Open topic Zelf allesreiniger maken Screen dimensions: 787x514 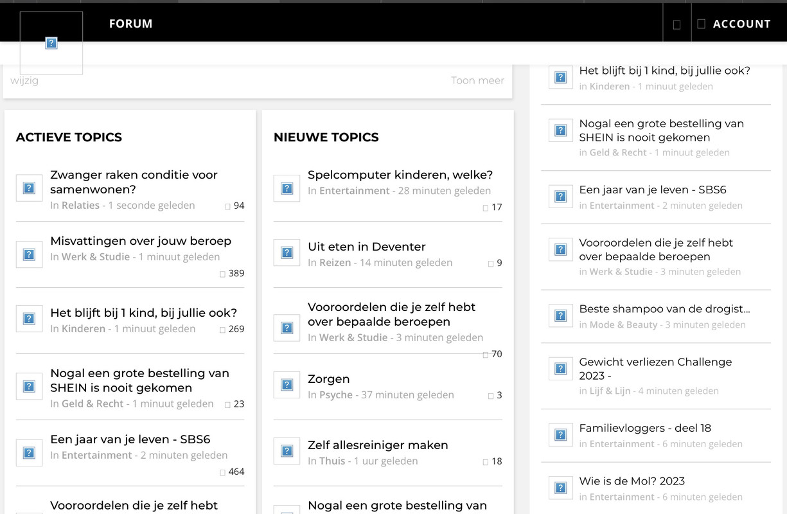pyautogui.click(x=378, y=445)
